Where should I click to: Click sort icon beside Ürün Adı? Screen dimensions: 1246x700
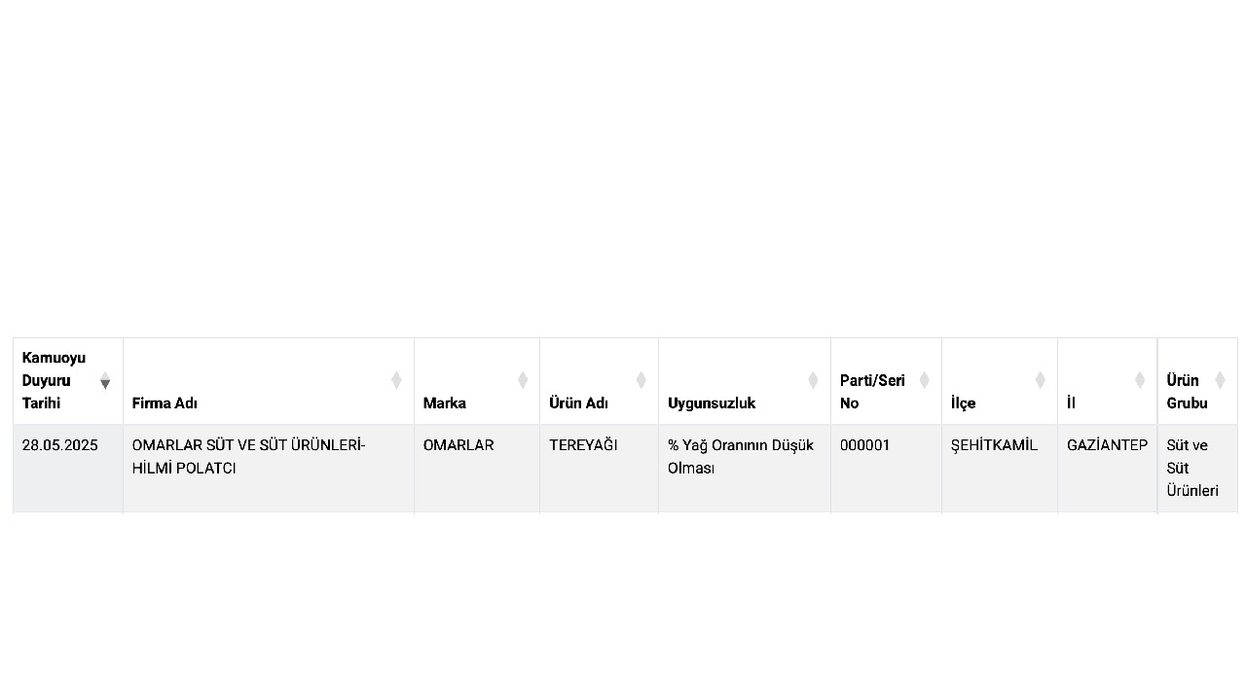pyautogui.click(x=641, y=380)
